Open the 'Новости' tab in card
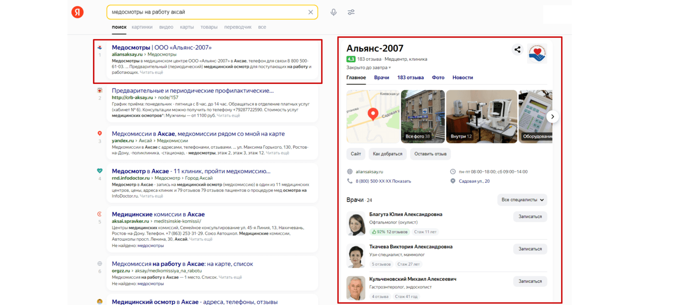 (463, 77)
